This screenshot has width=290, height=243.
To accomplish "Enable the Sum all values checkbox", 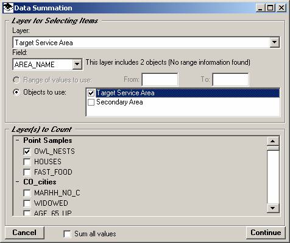I will (67, 234).
